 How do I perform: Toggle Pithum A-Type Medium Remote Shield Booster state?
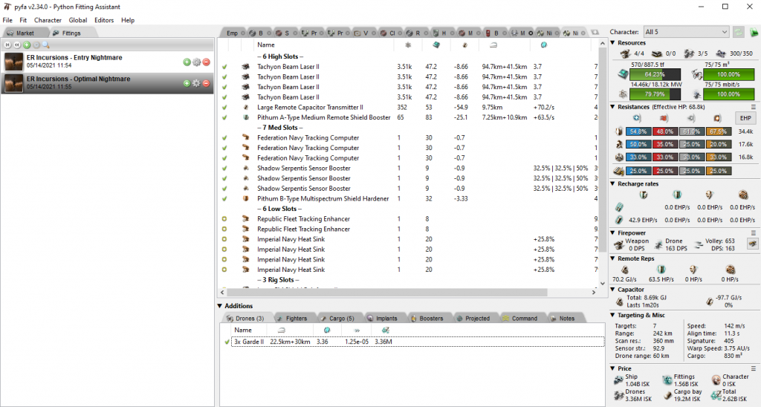click(x=224, y=117)
